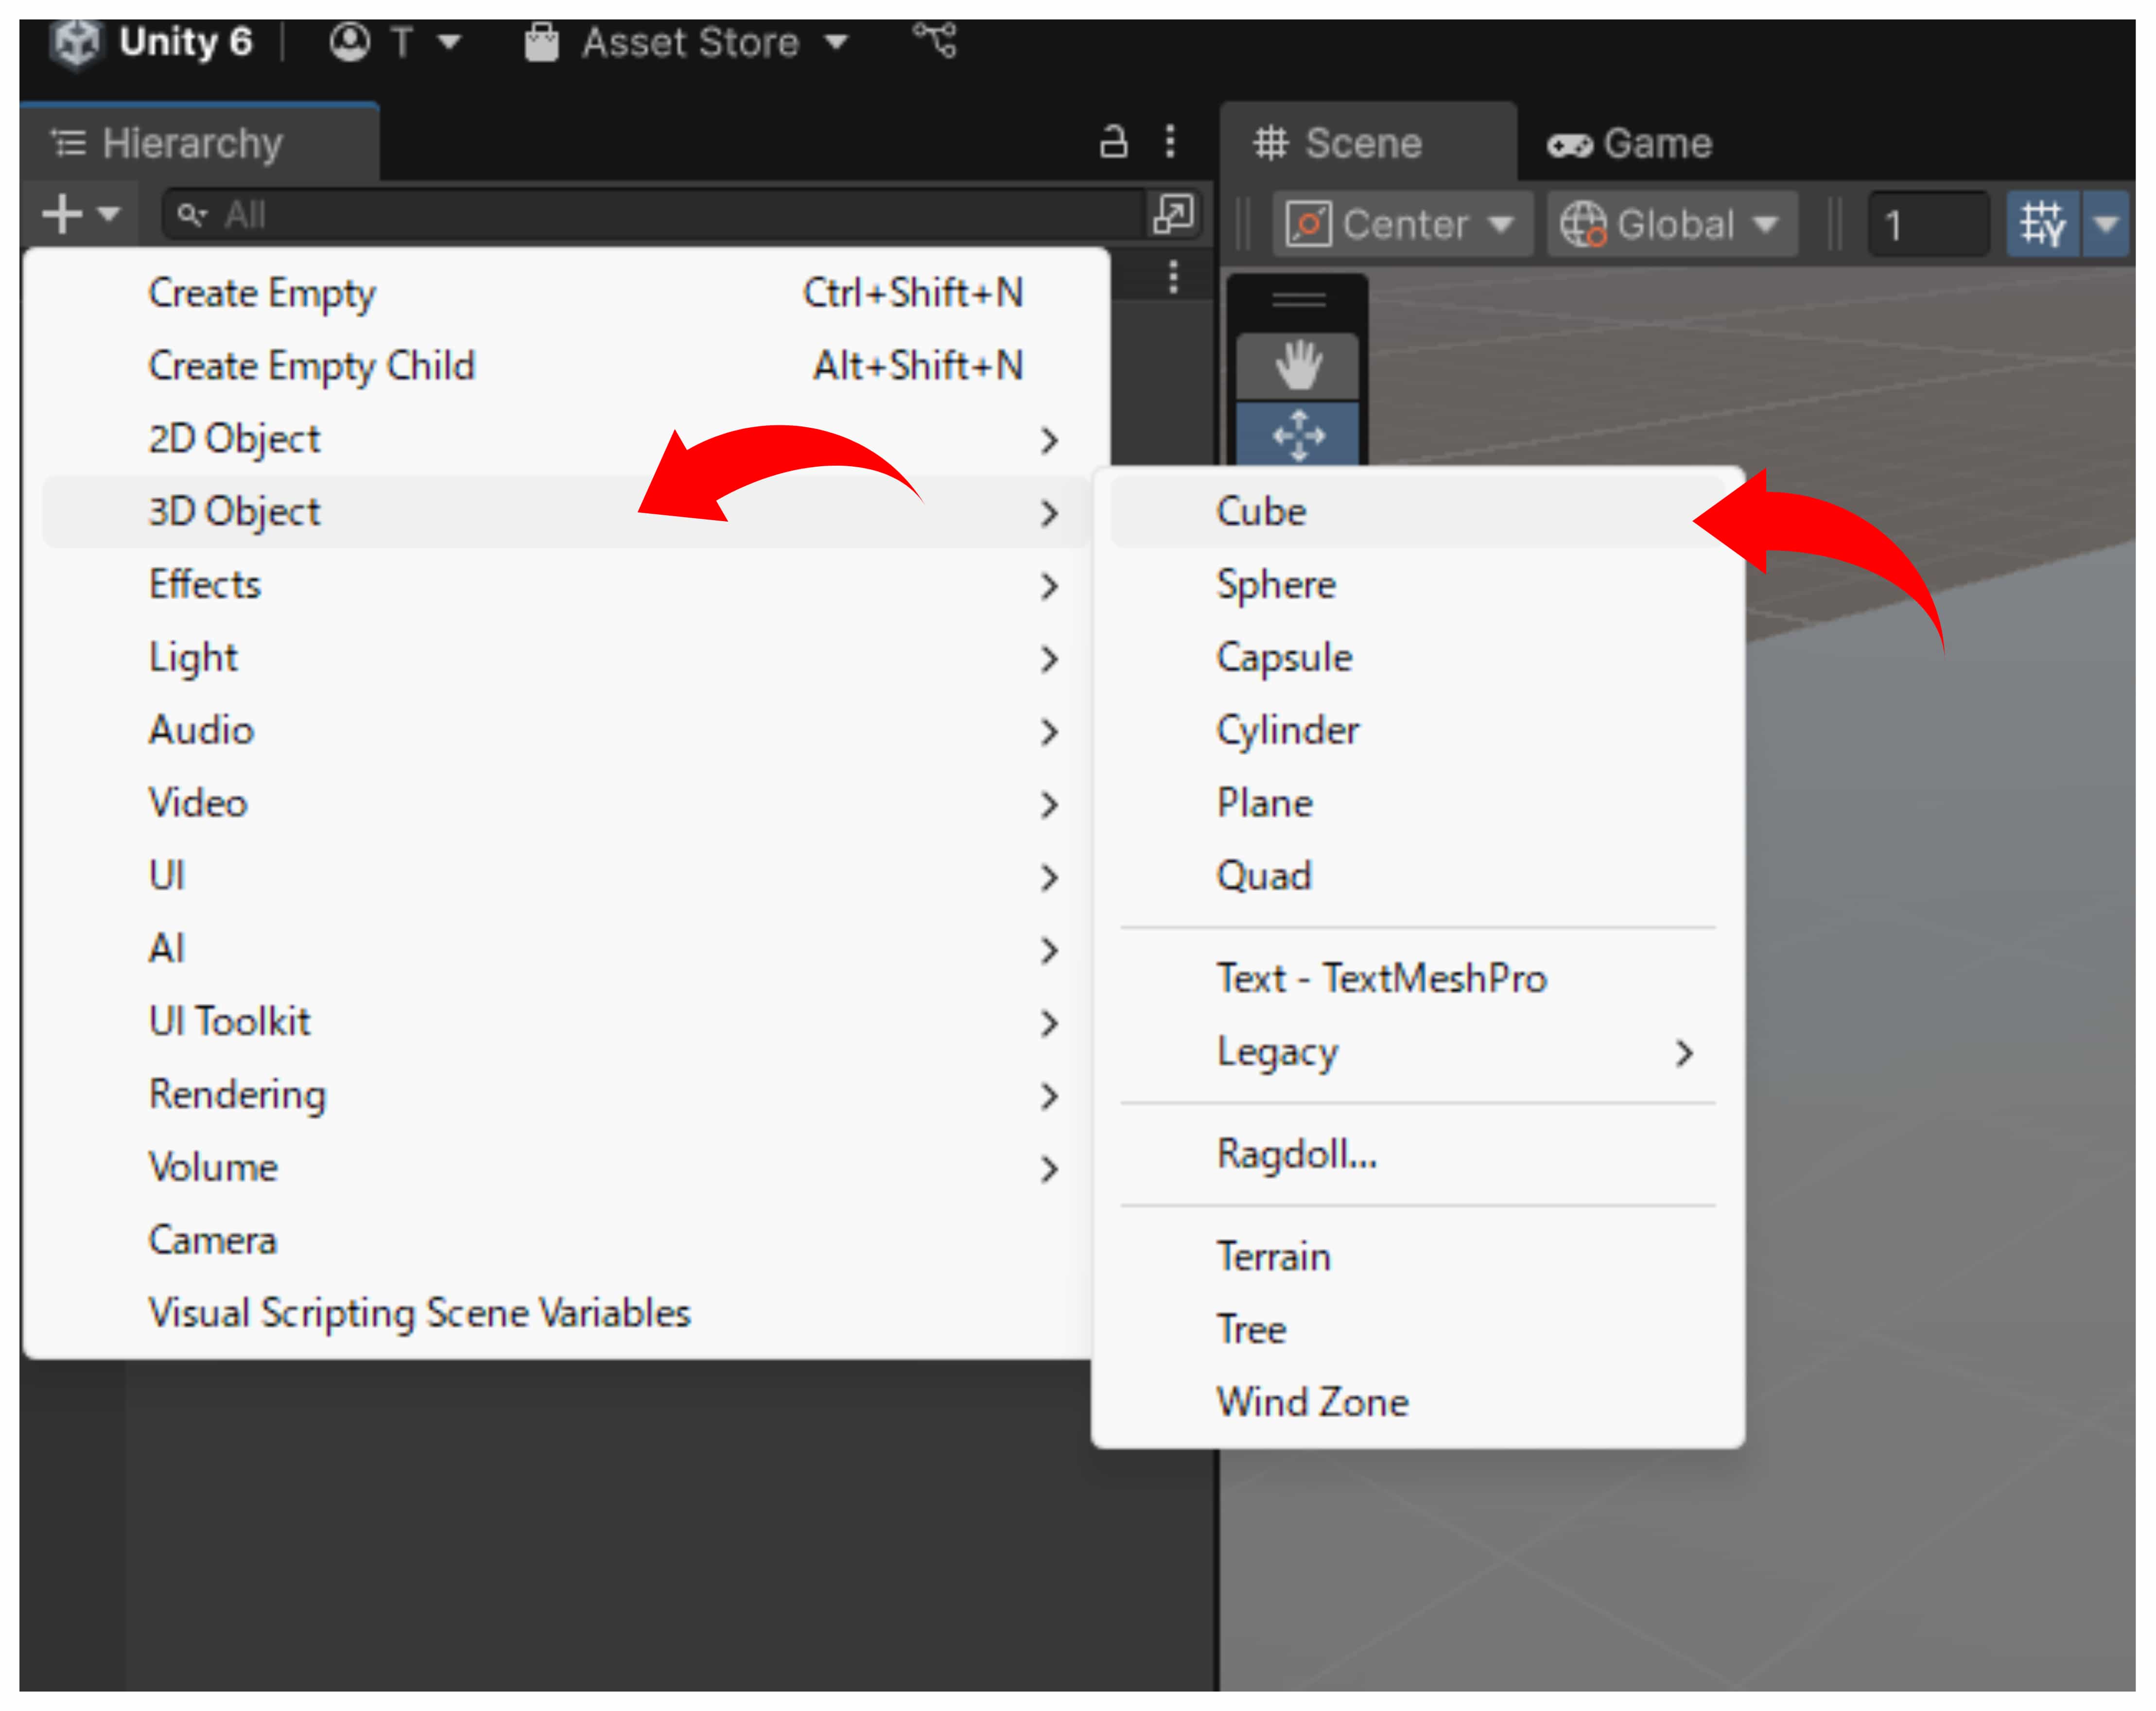Image resolution: width=2156 pixels, height=1711 pixels.
Task: Select Create Empty menu entry
Action: tap(262, 293)
